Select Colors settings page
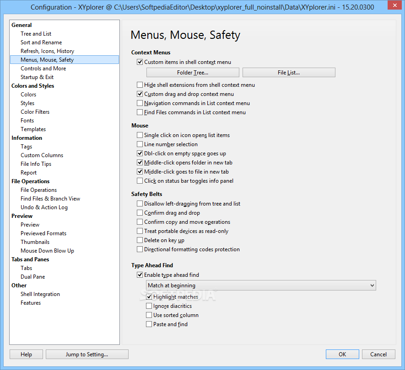This screenshot has width=405, height=370. [x=28, y=95]
